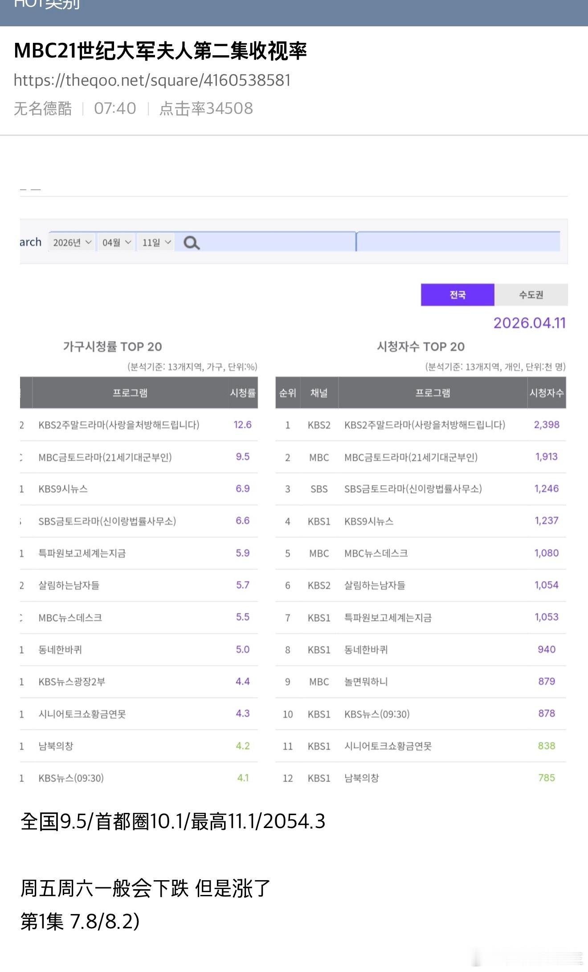Click the household rating value 4.3
This screenshot has width=588, height=972.
243,714
